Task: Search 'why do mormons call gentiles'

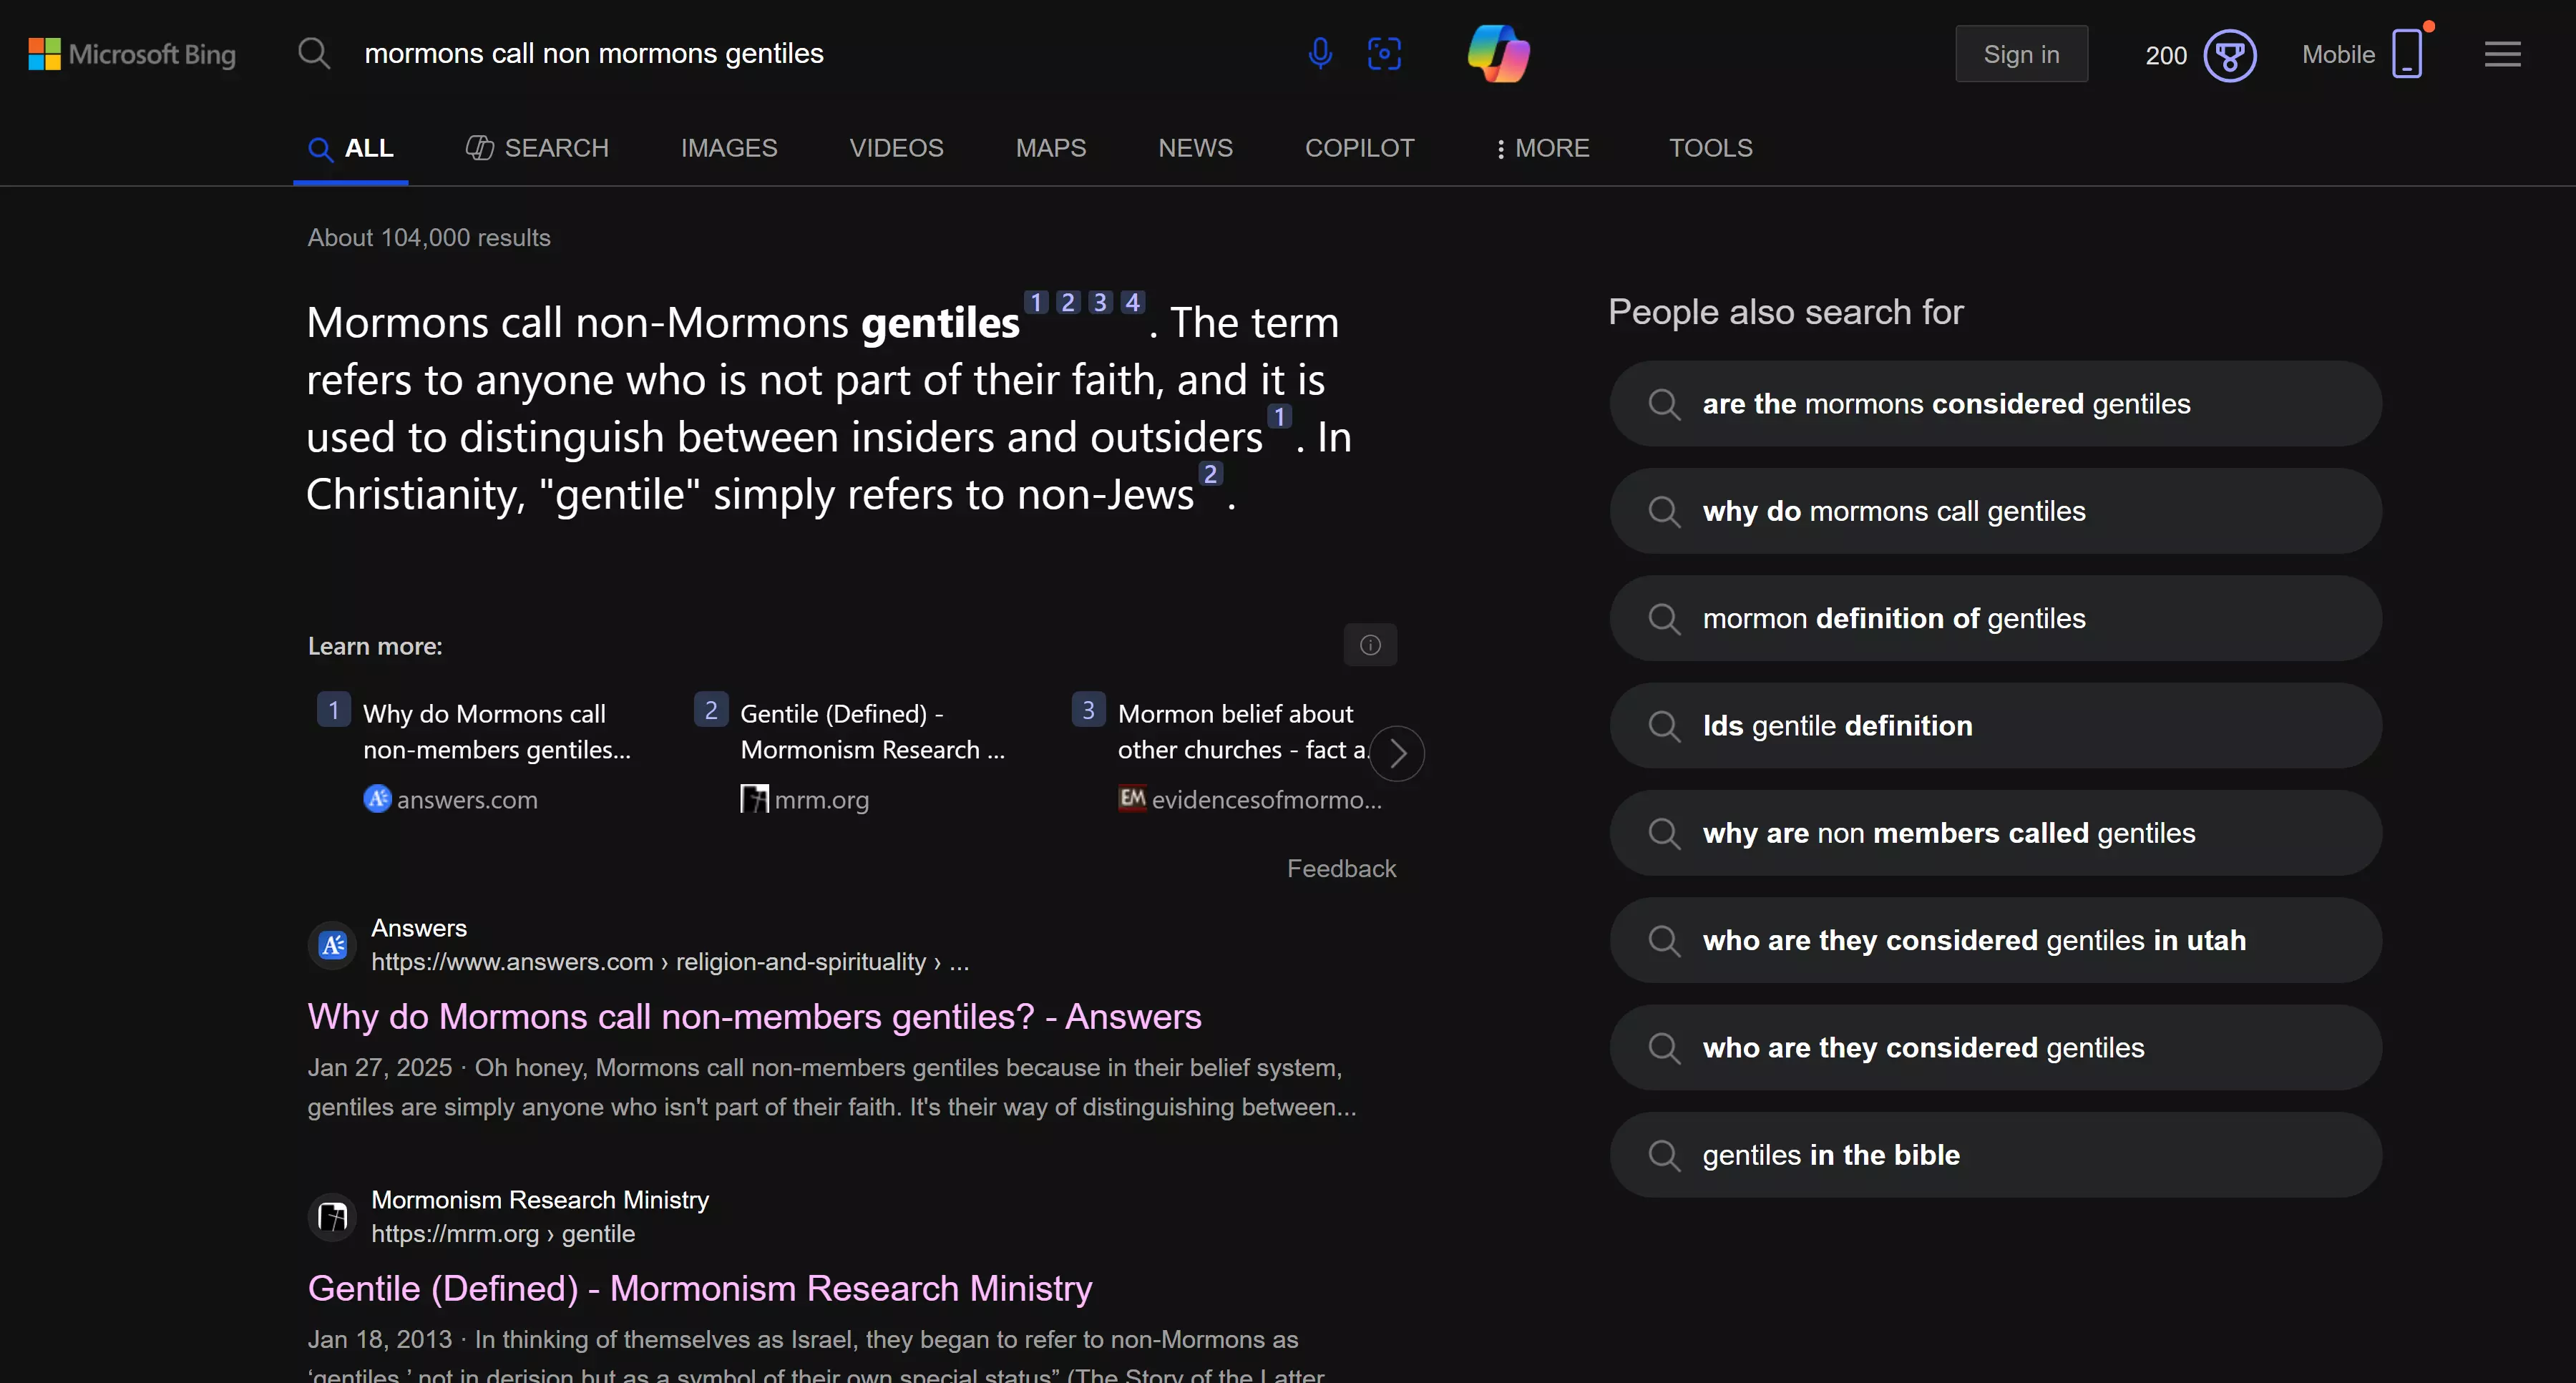Action: click(1995, 511)
